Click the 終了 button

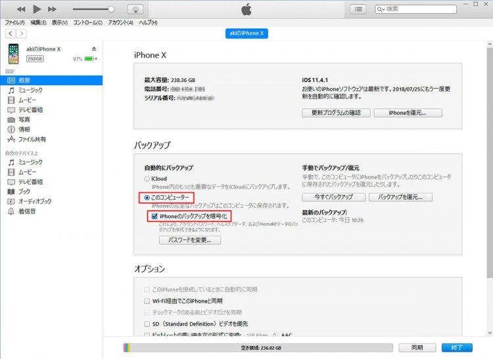click(457, 348)
